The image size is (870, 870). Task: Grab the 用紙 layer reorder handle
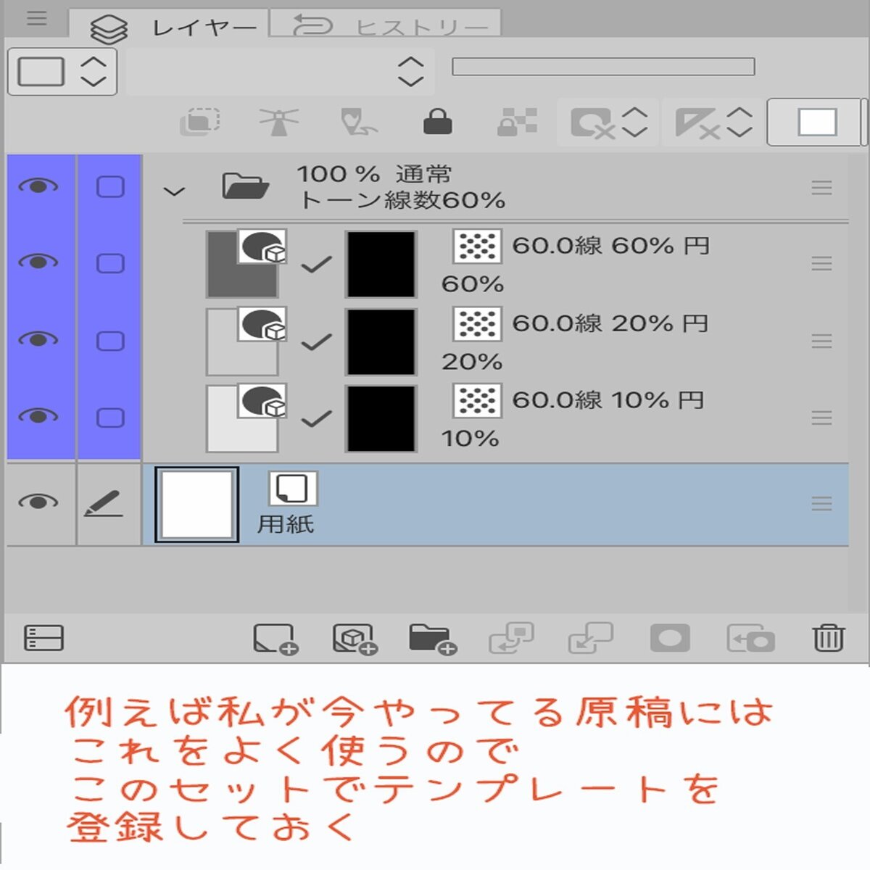click(x=821, y=503)
